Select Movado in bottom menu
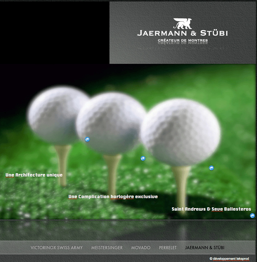 (x=141, y=247)
